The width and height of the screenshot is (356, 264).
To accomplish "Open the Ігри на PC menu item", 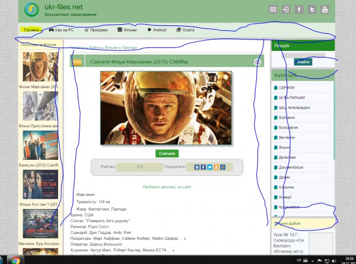I will 61,30.
